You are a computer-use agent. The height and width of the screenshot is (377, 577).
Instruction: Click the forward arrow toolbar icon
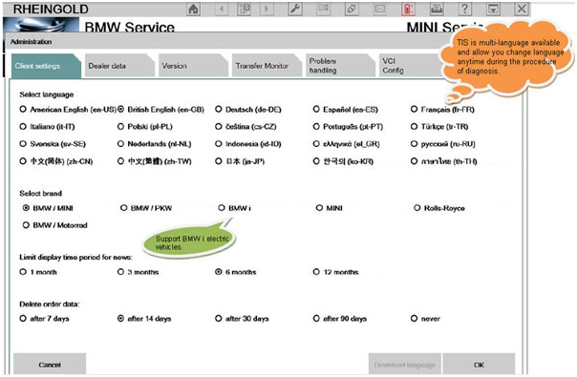click(x=267, y=9)
